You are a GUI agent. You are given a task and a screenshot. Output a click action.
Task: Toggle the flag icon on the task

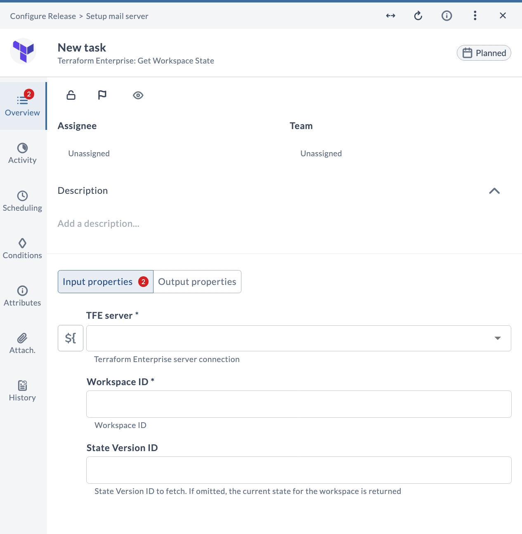coord(102,95)
